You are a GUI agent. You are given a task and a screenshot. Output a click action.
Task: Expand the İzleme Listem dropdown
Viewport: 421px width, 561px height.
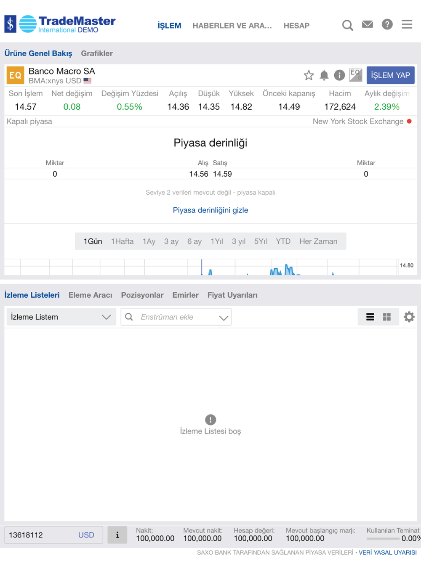[61, 317]
